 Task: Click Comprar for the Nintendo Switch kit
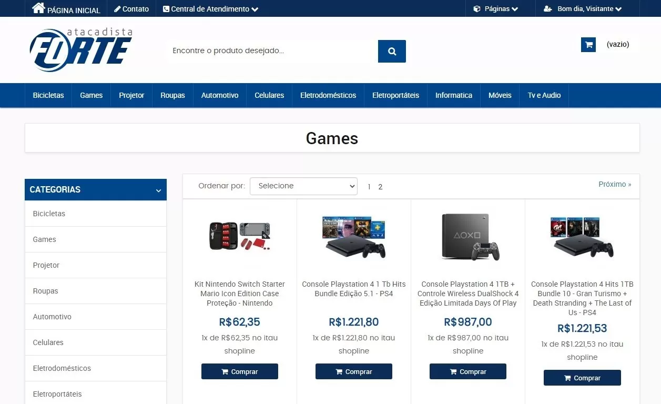(x=240, y=371)
